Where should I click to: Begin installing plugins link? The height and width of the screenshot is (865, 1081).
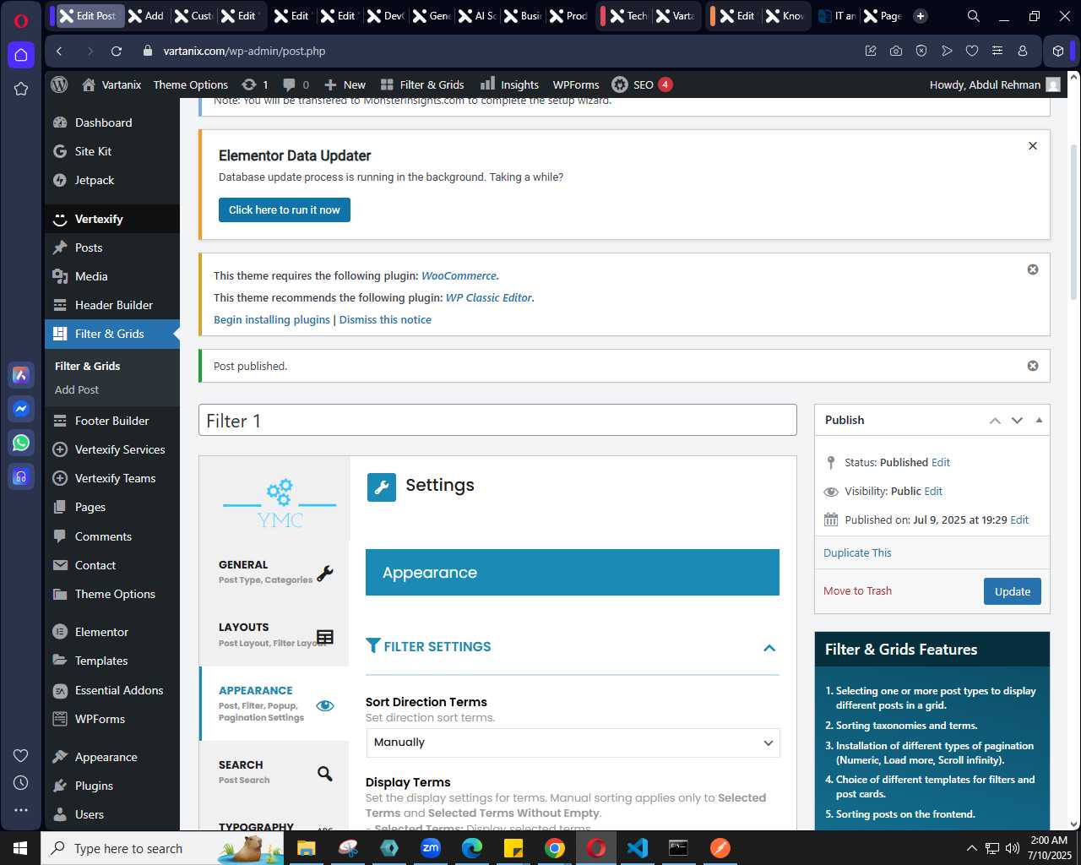[x=272, y=319]
